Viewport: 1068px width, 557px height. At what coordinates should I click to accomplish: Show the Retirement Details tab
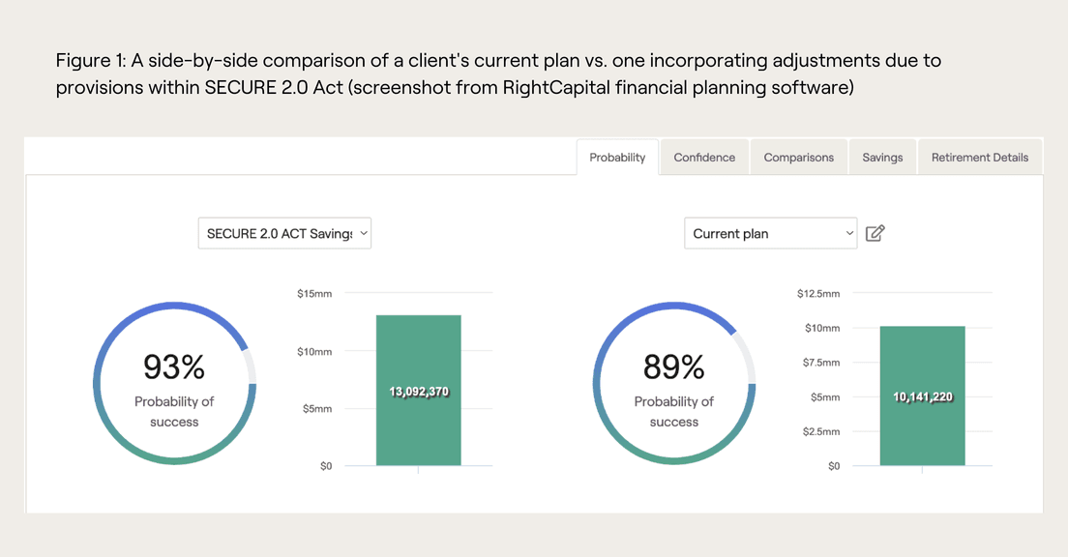click(980, 158)
